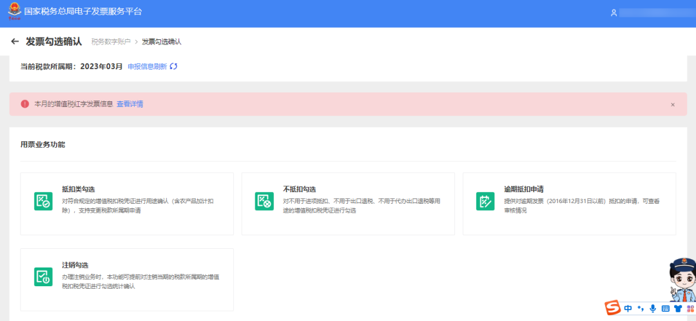
Task: Click the blurred username in header
Action: tap(657, 13)
